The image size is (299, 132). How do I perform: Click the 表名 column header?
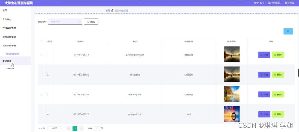[x=135, y=41]
